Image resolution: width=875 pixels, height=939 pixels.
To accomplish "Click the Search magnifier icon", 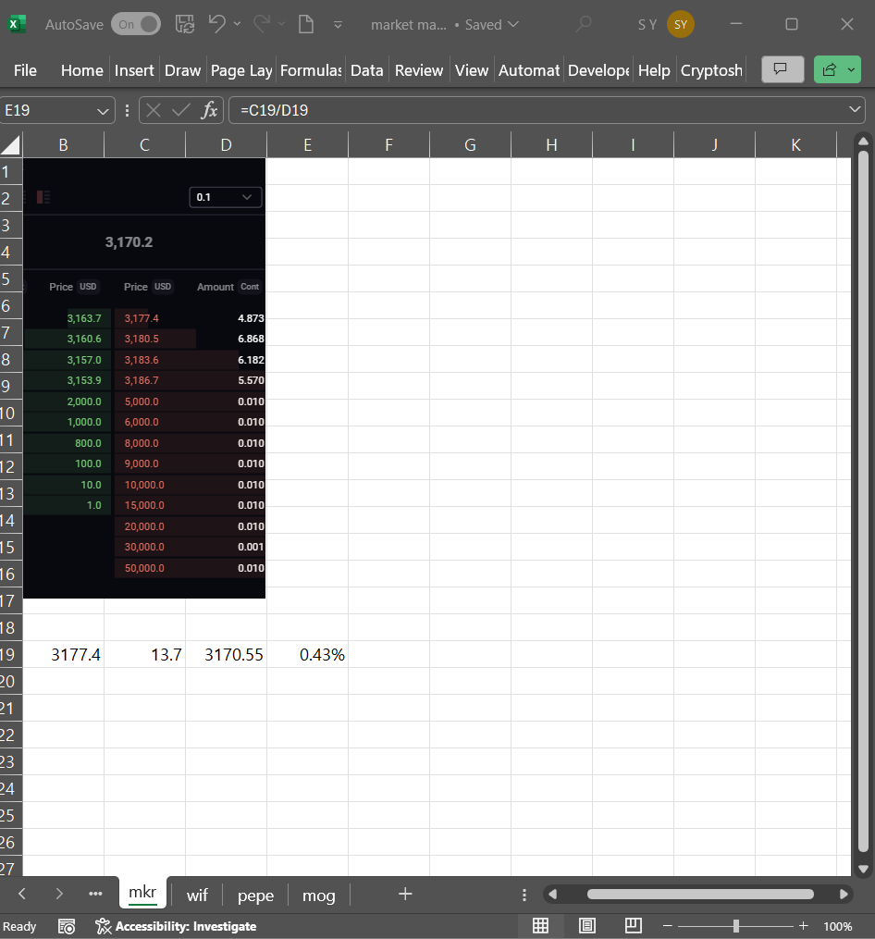I will point(584,25).
